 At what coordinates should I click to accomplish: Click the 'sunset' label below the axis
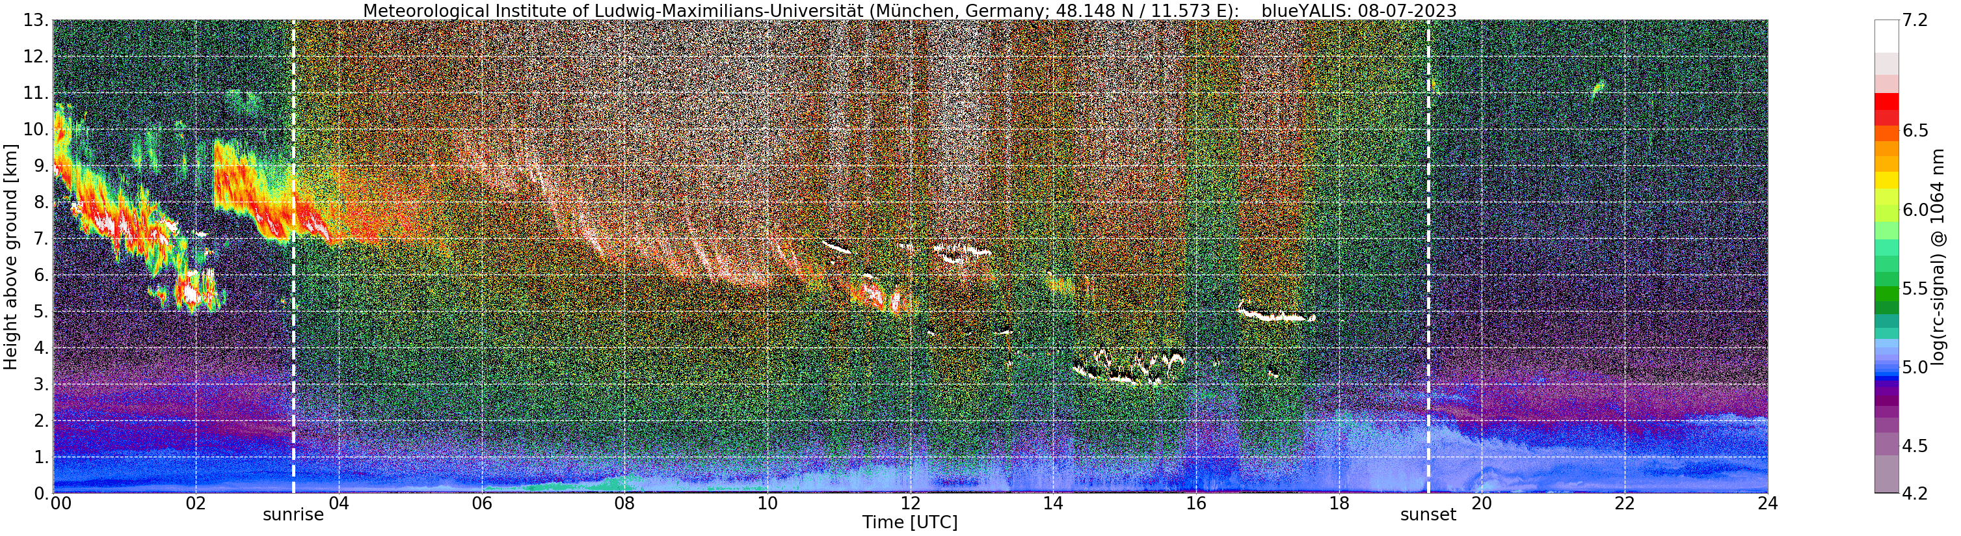click(1428, 515)
